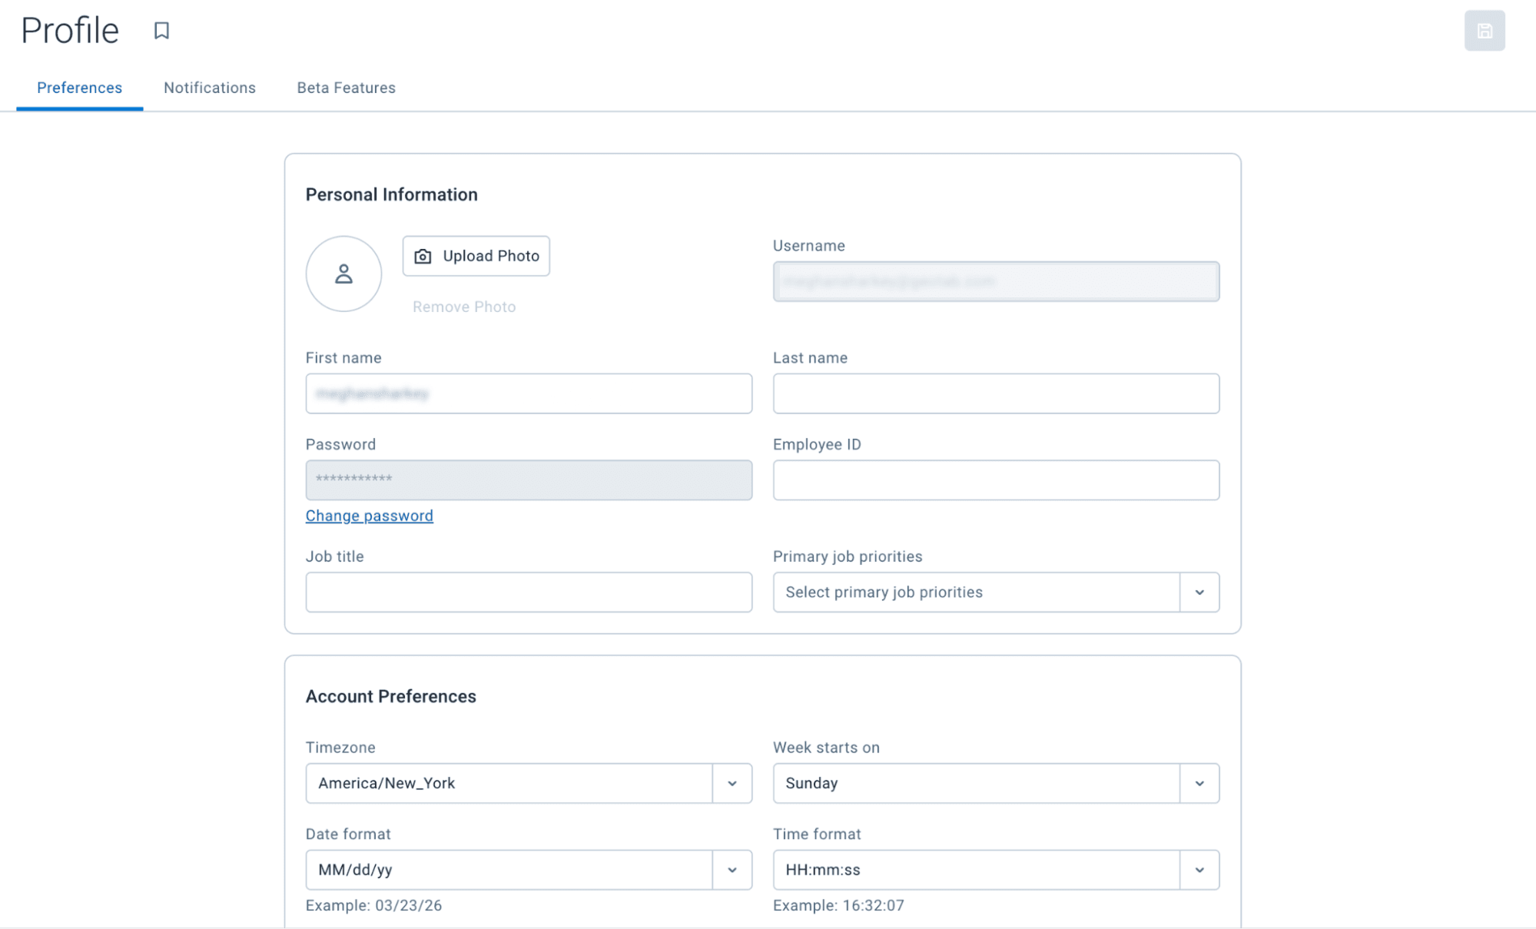Click the Upload Photo button
Screen dimensions: 1536x929
tap(476, 256)
